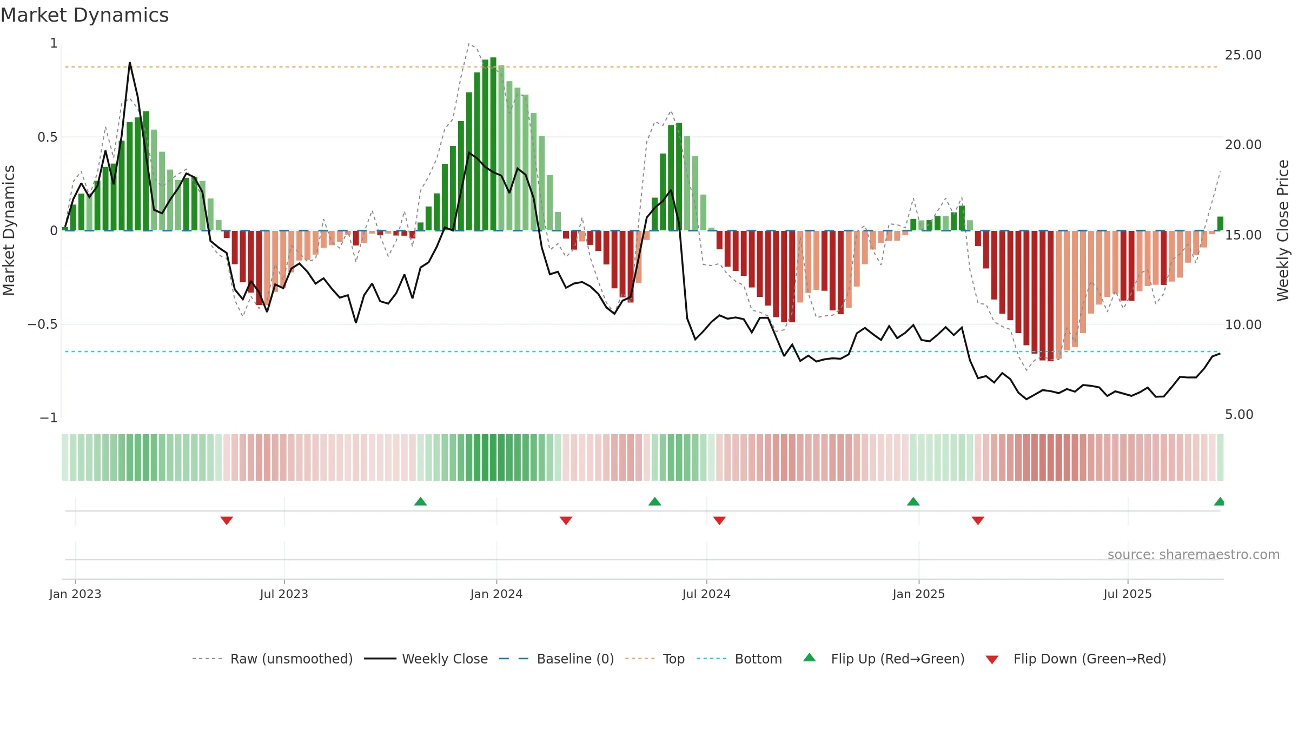Toggle Flip Up (Red→Green) legend entry
Image resolution: width=1298 pixels, height=730 pixels.
click(x=884, y=659)
